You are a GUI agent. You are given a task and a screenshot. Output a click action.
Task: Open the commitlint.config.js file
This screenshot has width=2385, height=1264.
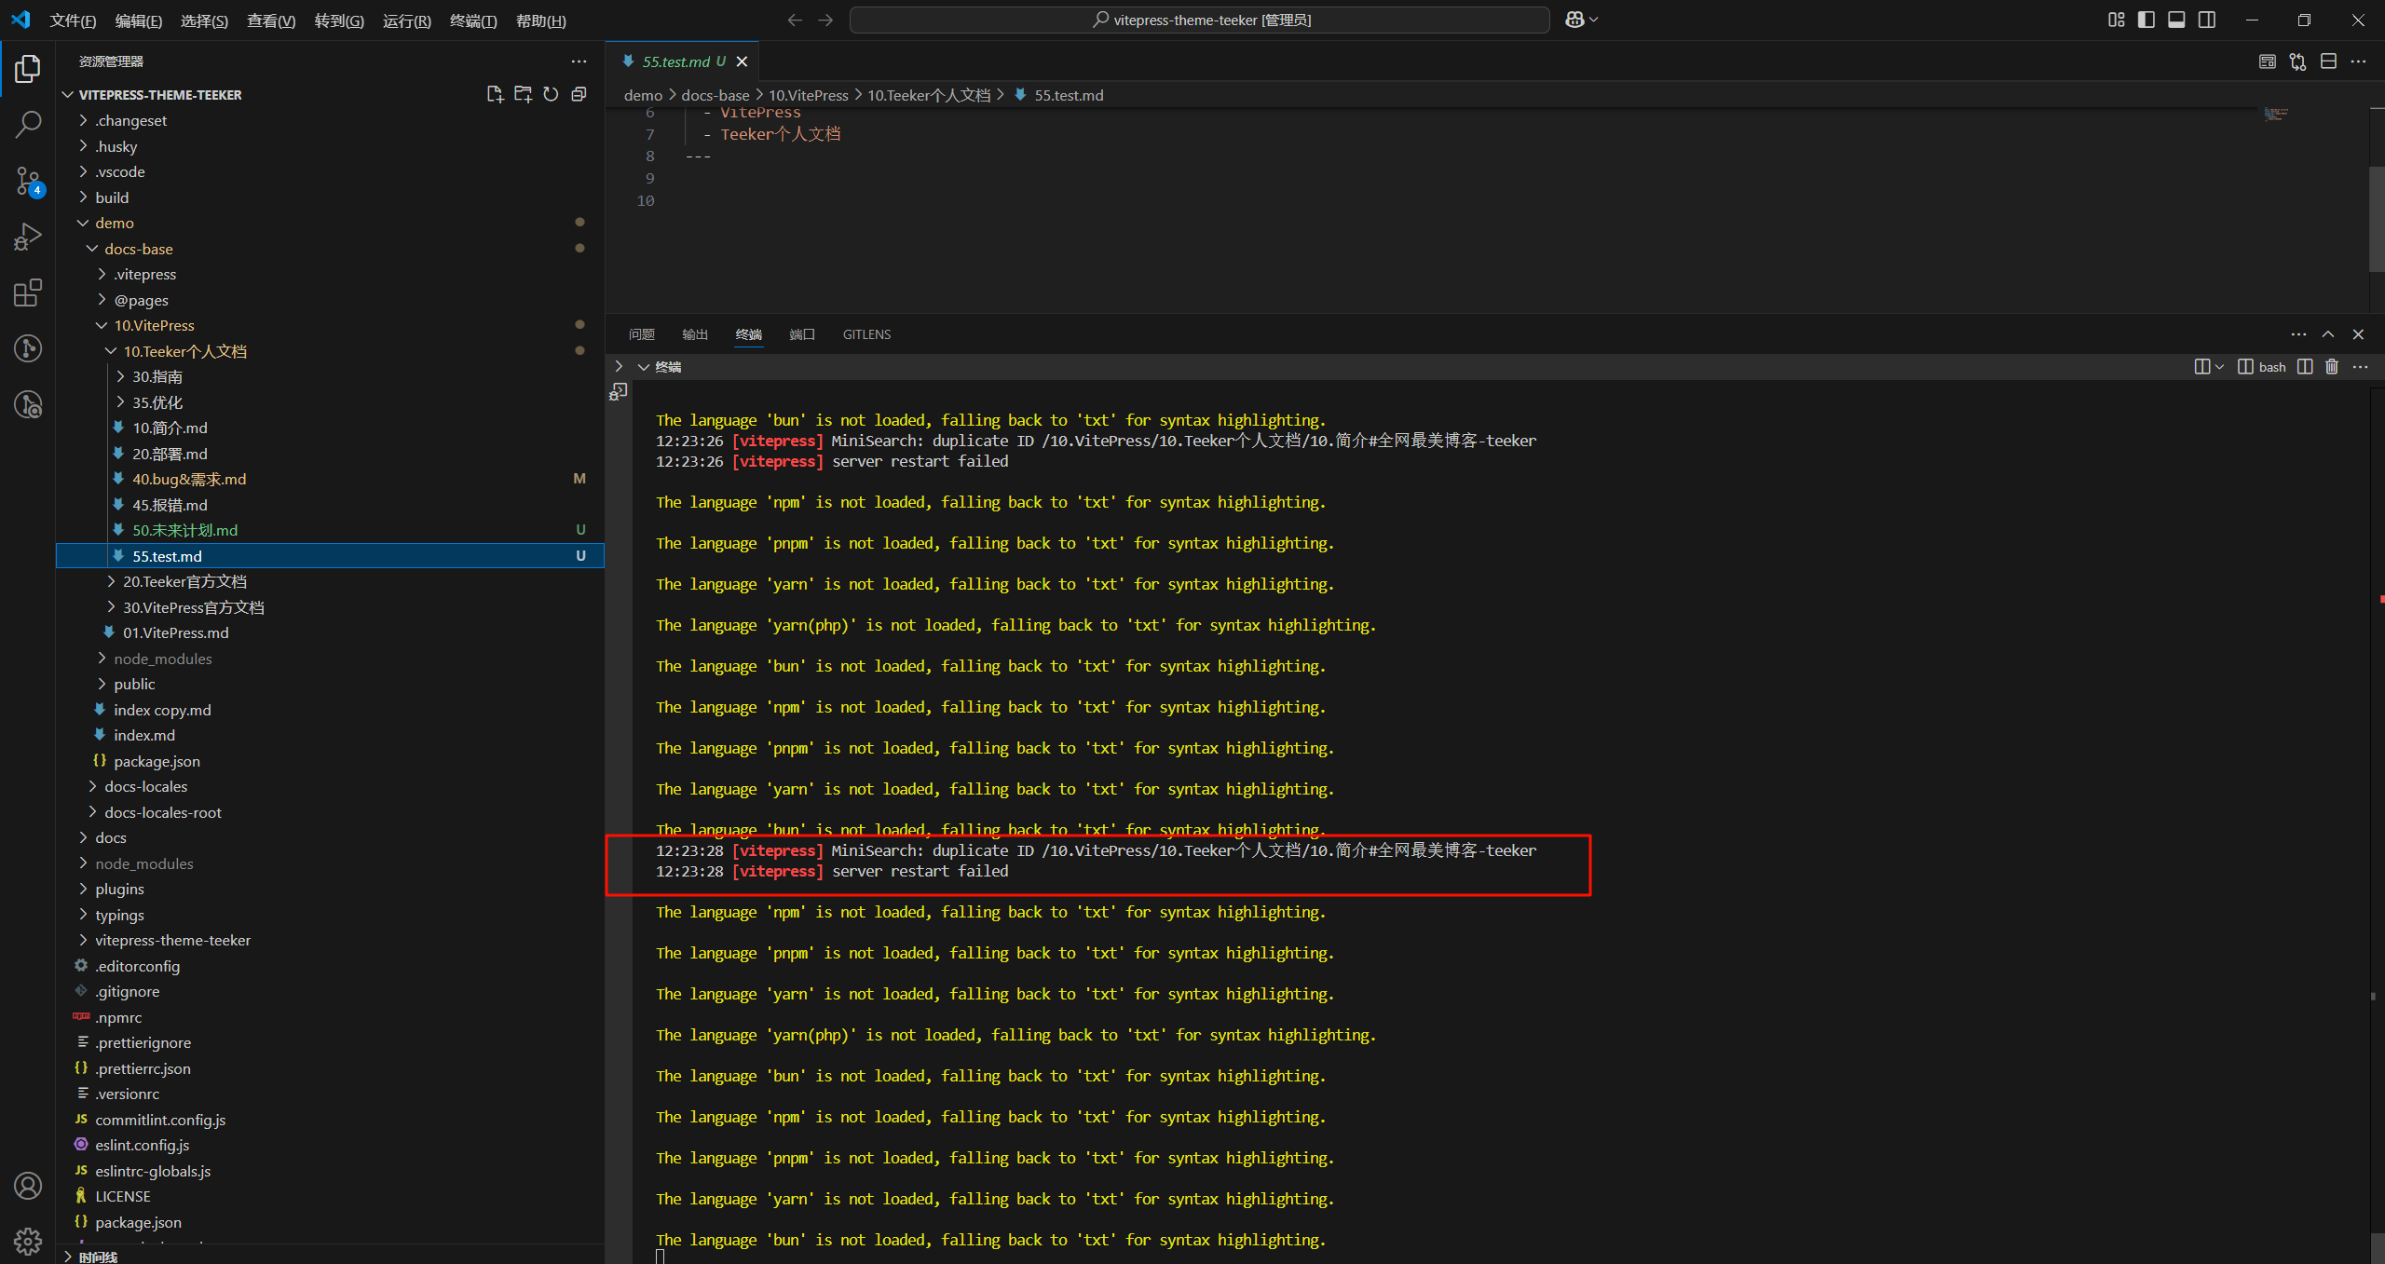pyautogui.click(x=160, y=1120)
